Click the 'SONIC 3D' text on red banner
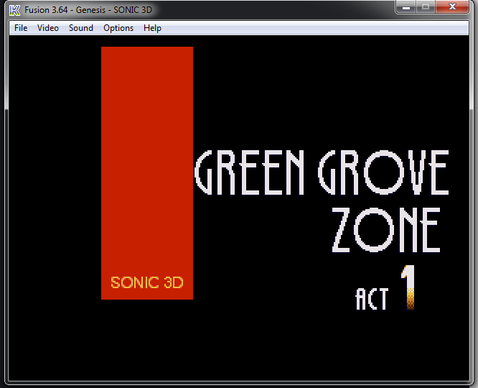Image resolution: width=478 pixels, height=388 pixels. click(x=147, y=282)
